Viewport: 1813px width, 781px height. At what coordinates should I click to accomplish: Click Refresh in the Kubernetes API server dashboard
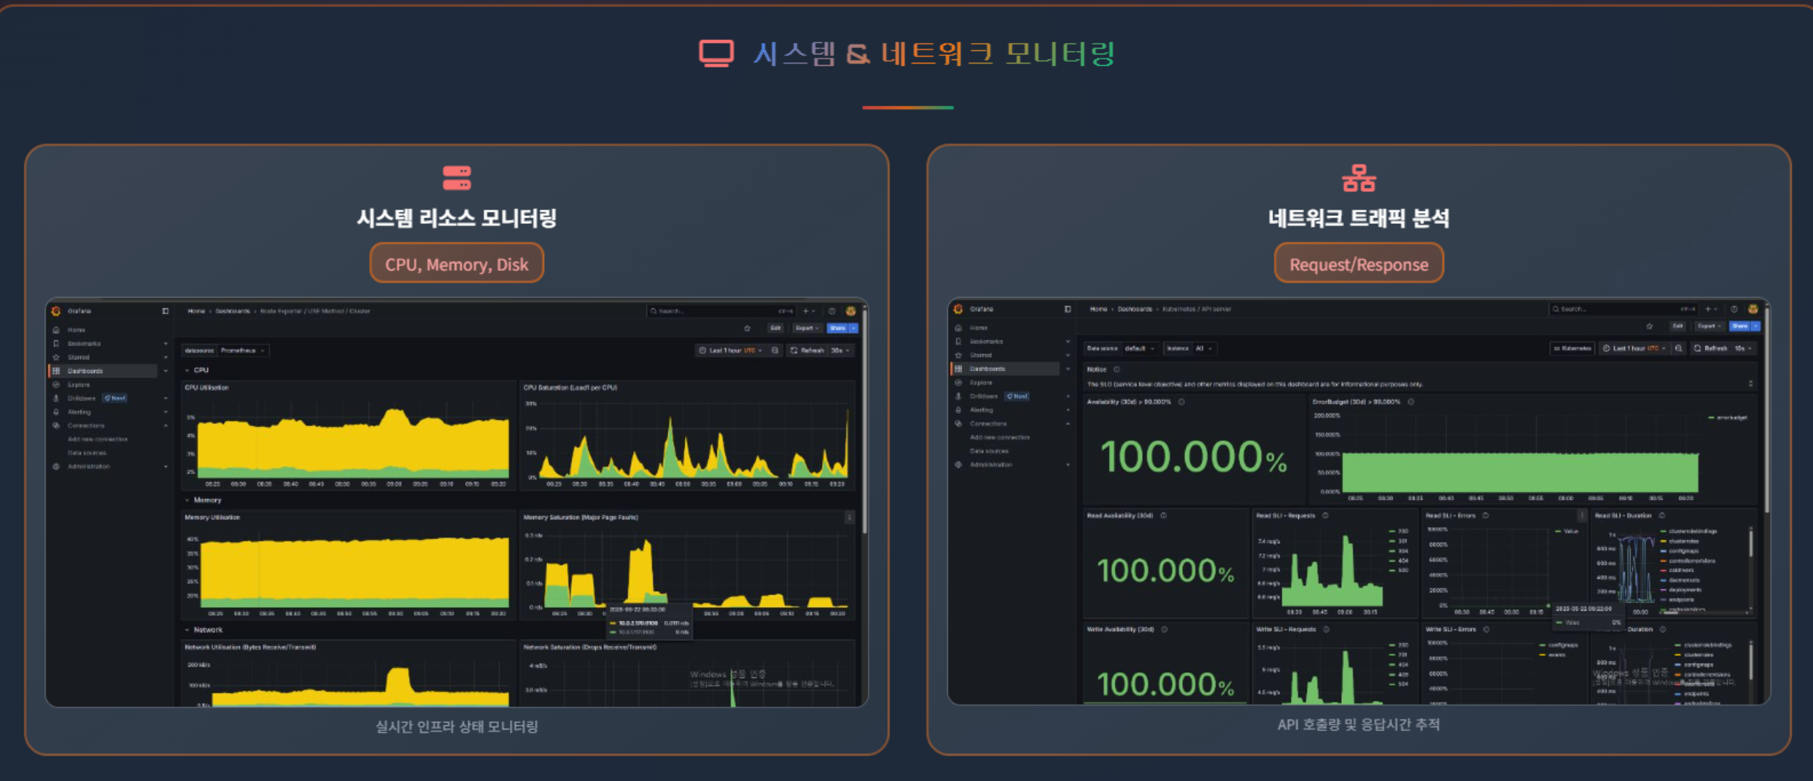click(1711, 348)
